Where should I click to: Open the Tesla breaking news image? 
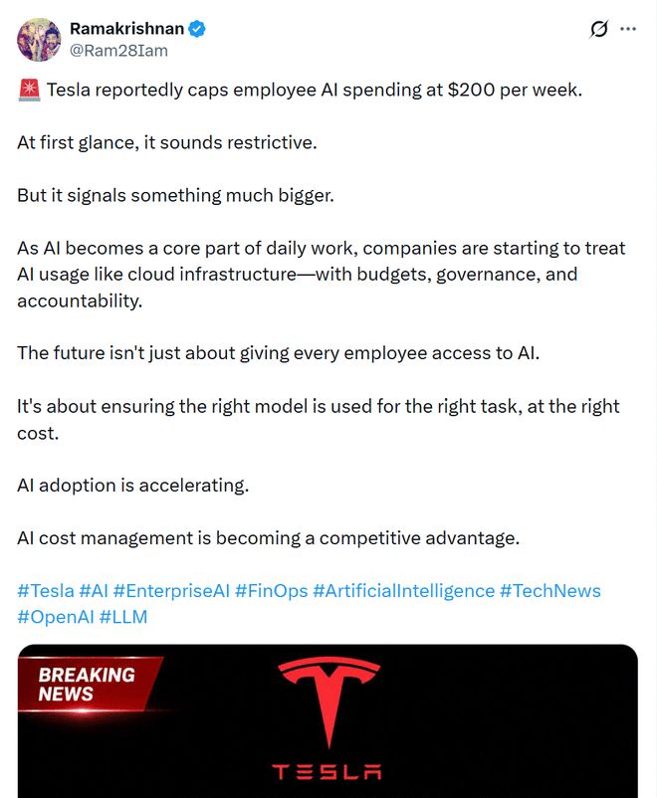click(x=328, y=721)
